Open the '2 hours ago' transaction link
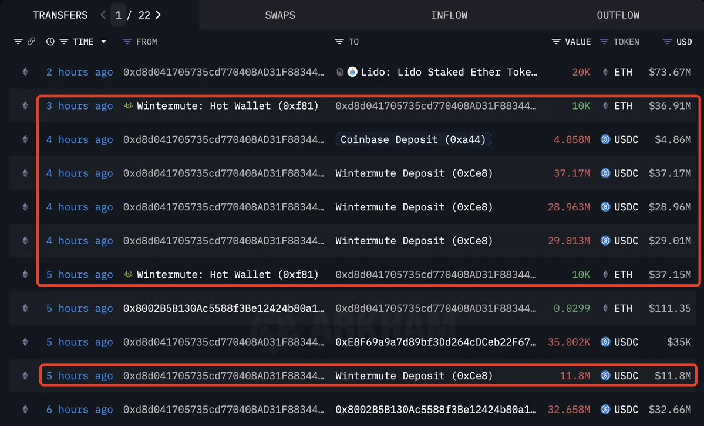Viewport: 704px width, 426px height. point(79,72)
